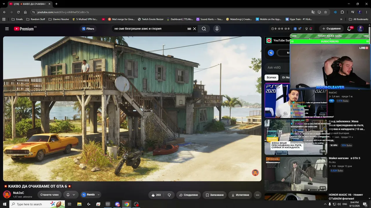Open Майкл магазин в GTA 5 title

coord(344,158)
